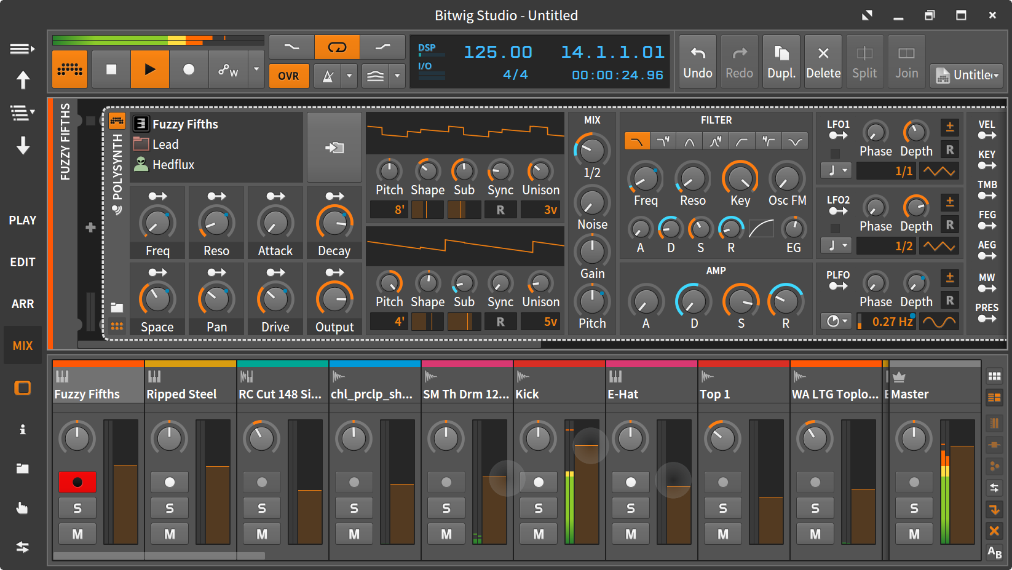Open the controller hand icon
This screenshot has width=1012, height=570.
click(23, 508)
